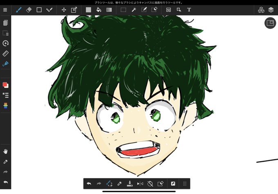
Task: Click Undo in bottom shortcut bar
Action: pyautogui.click(x=89, y=184)
